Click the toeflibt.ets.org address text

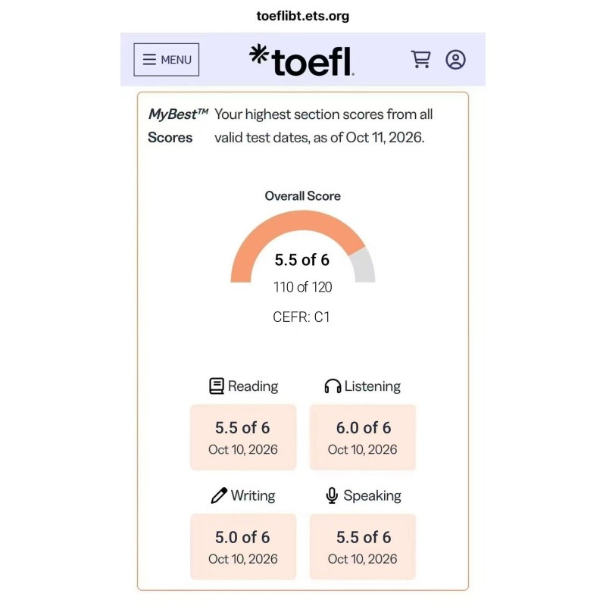click(302, 16)
